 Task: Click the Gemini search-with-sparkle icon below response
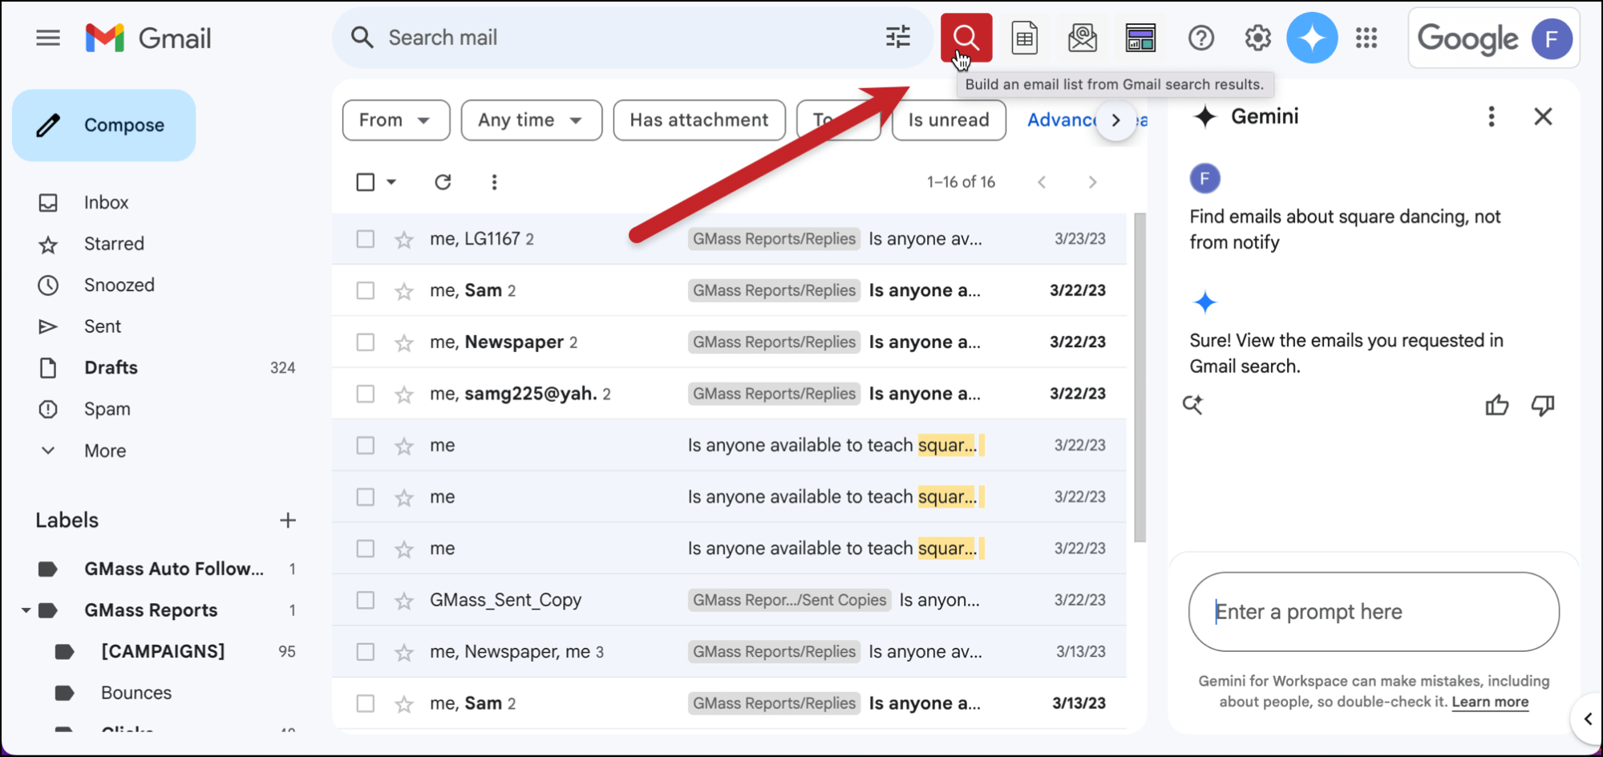click(x=1193, y=404)
